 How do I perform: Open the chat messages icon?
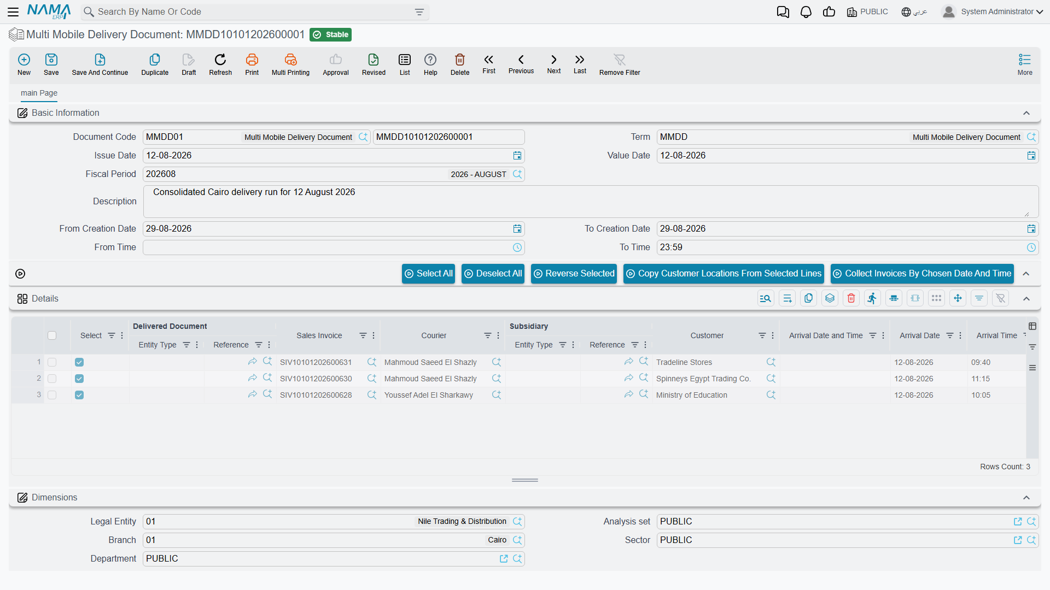[783, 12]
